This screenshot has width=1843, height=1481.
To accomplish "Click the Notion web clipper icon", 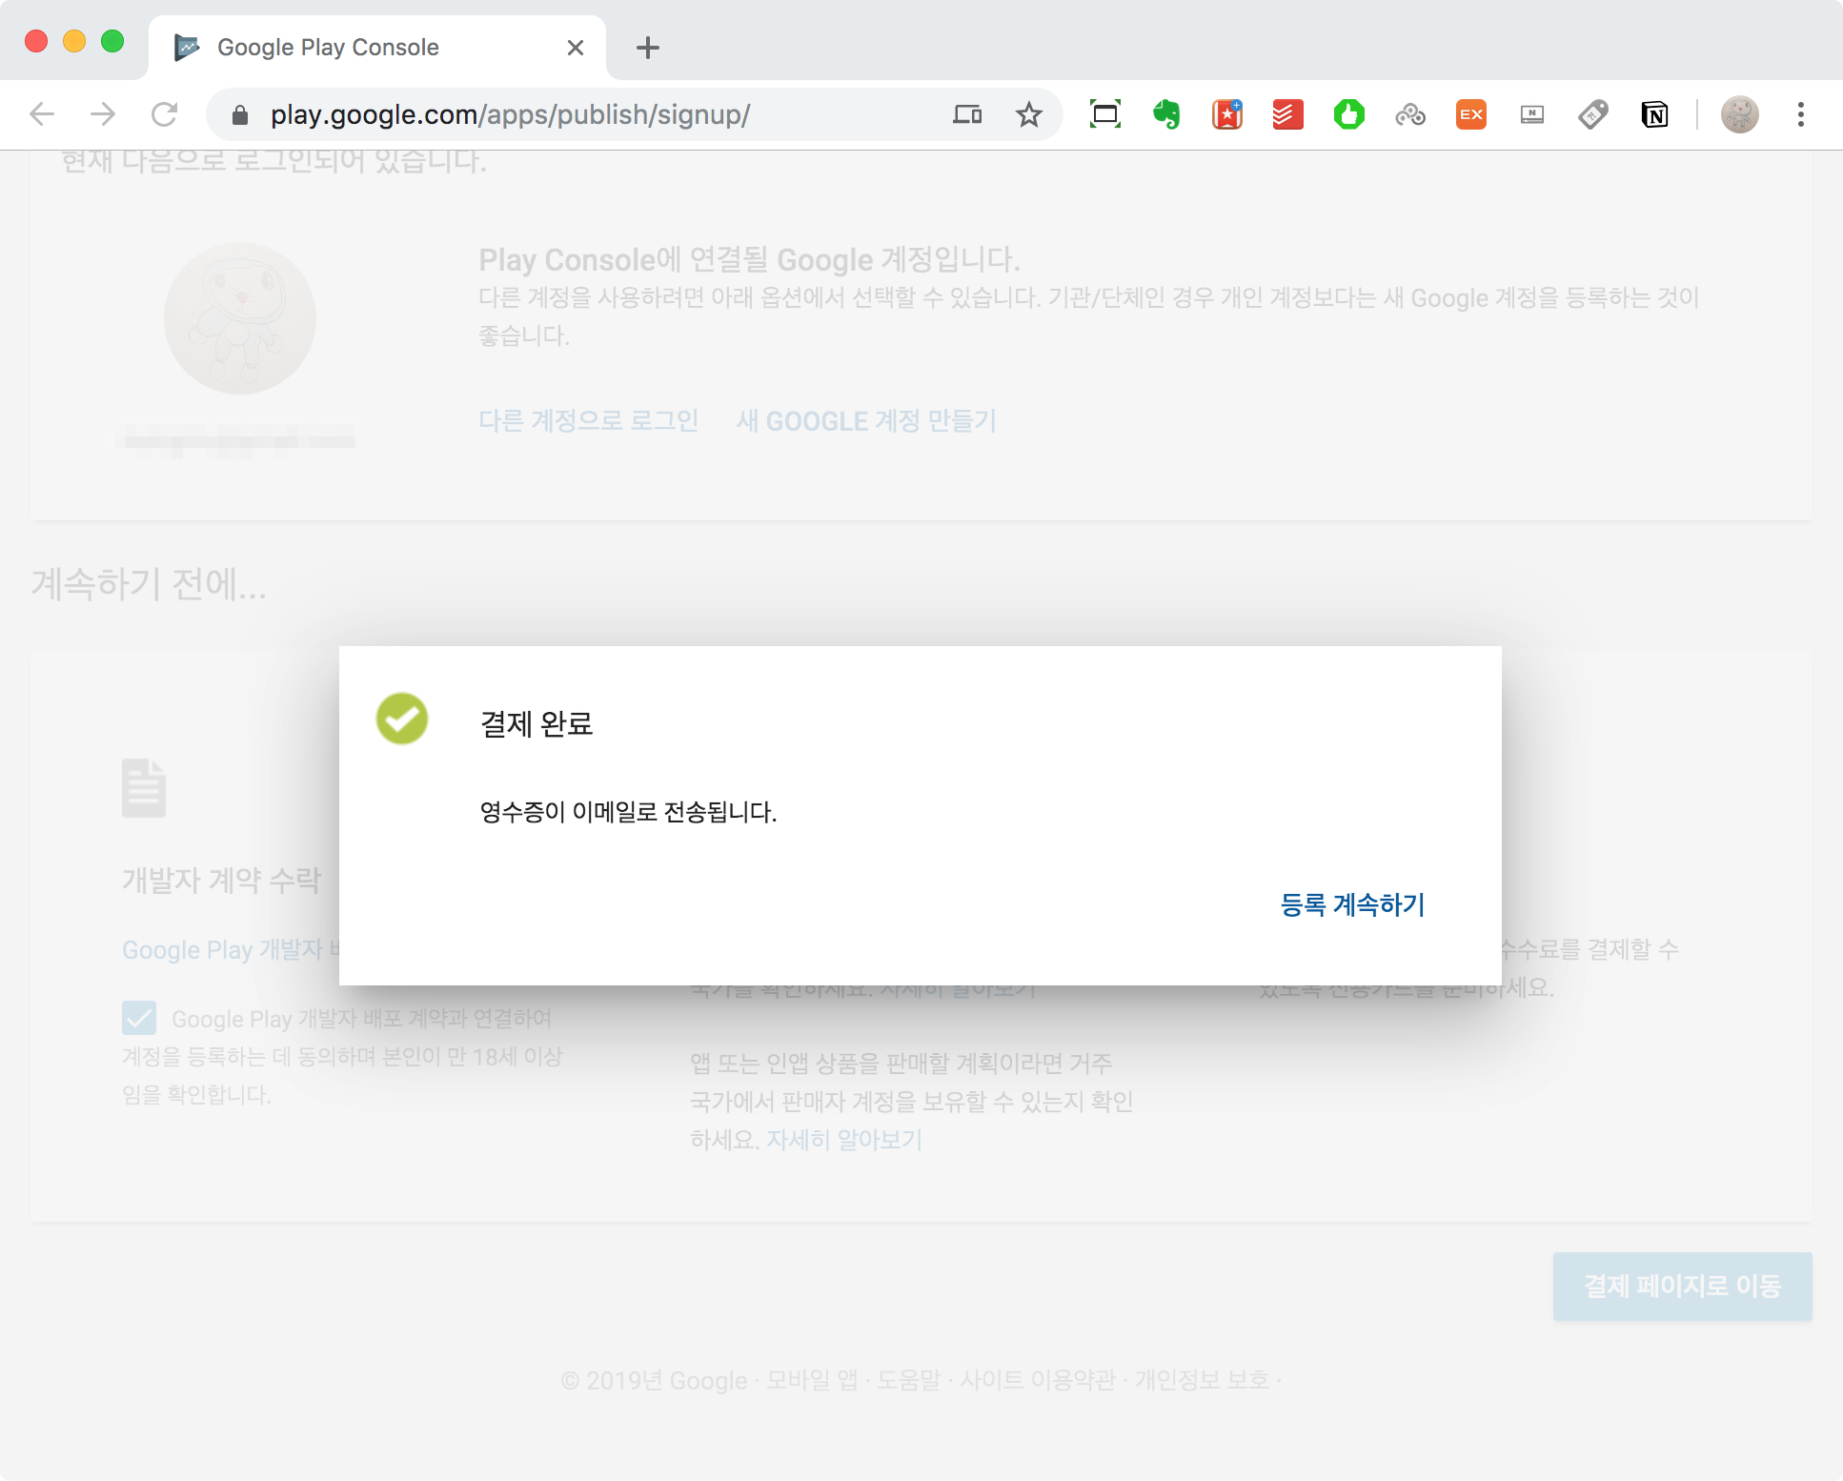I will coord(1654,115).
